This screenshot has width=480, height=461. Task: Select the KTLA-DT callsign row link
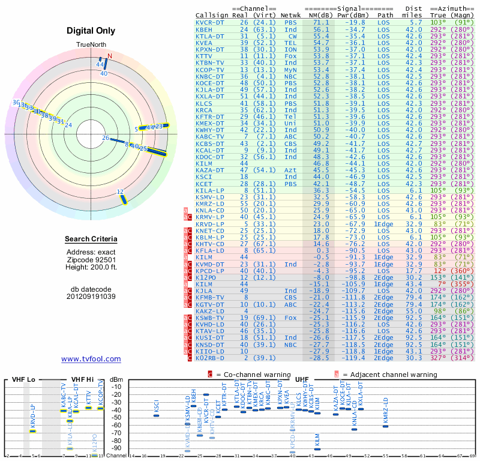[x=209, y=36]
